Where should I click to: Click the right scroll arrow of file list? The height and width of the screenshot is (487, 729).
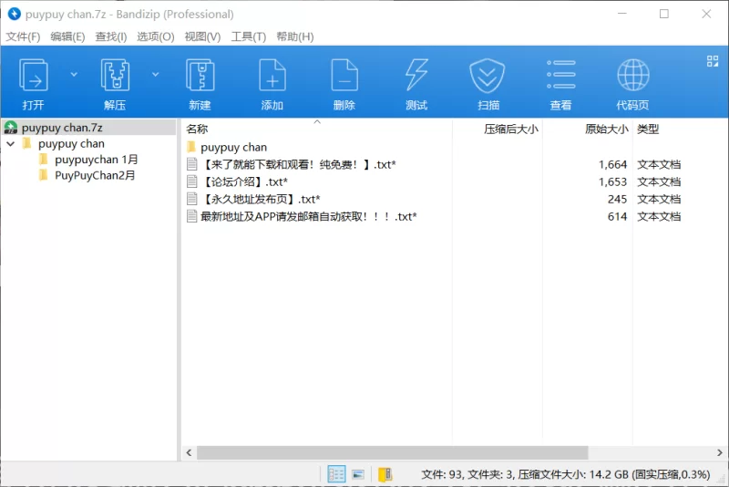coord(720,452)
